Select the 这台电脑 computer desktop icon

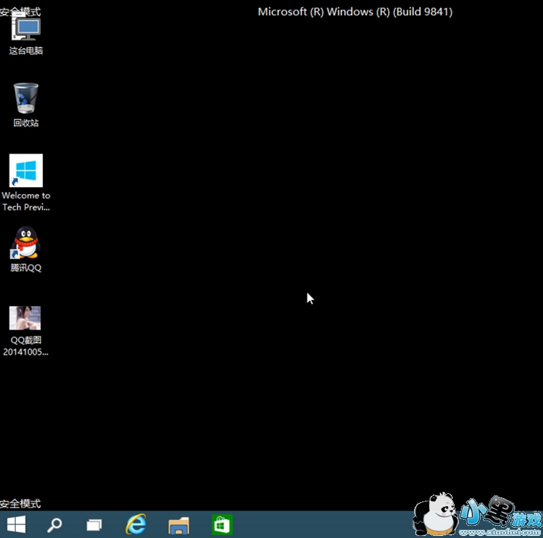(26, 29)
